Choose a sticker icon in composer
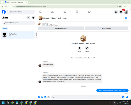131x105 pixels. [45, 97]
